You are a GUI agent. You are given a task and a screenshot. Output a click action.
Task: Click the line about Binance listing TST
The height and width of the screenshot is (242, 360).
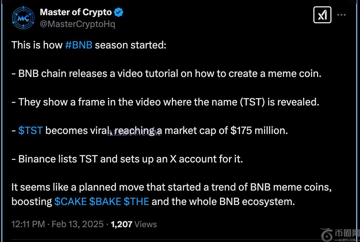pos(127,159)
